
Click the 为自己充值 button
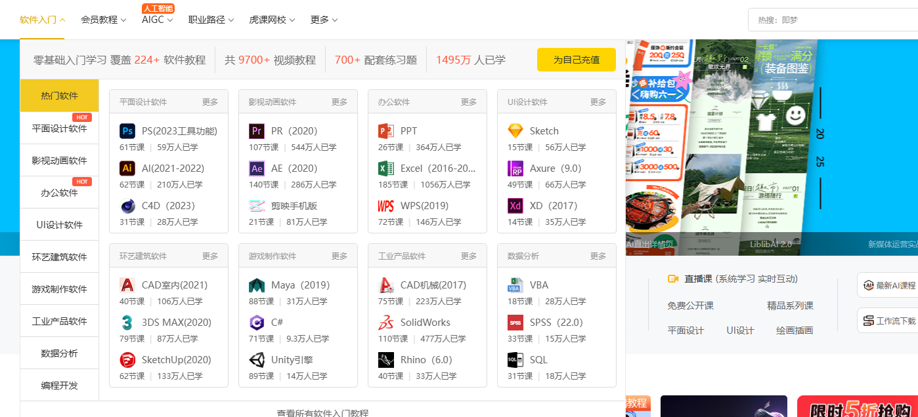pyautogui.click(x=577, y=60)
